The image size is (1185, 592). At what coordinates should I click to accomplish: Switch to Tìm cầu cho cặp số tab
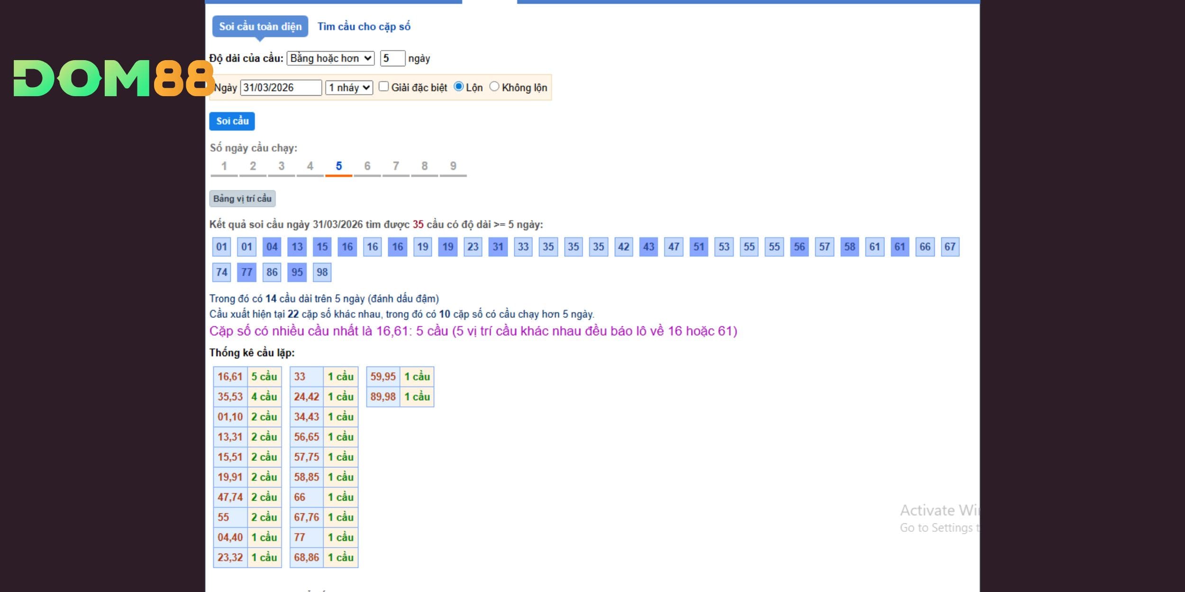364,27
